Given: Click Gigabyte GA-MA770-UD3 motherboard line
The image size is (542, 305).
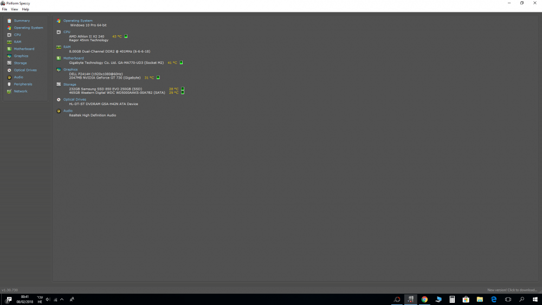Looking at the screenshot, I should click(x=116, y=63).
